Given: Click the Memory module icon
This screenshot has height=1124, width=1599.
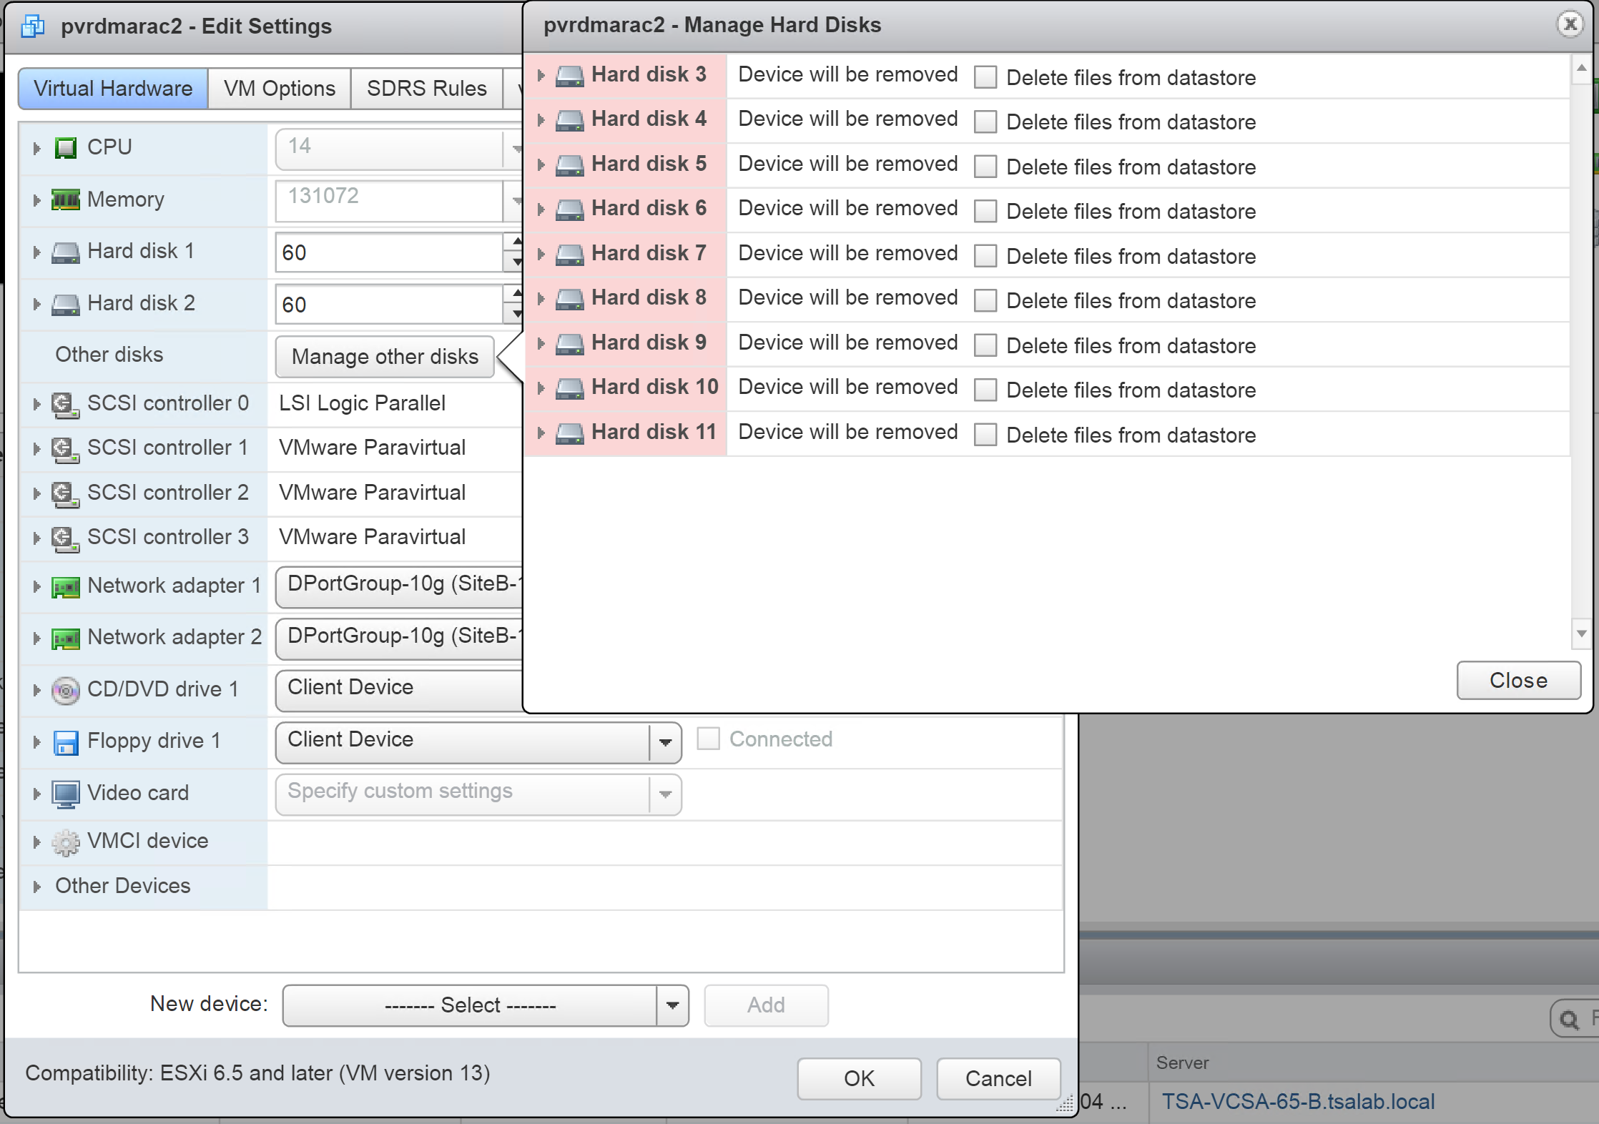Looking at the screenshot, I should tap(66, 199).
